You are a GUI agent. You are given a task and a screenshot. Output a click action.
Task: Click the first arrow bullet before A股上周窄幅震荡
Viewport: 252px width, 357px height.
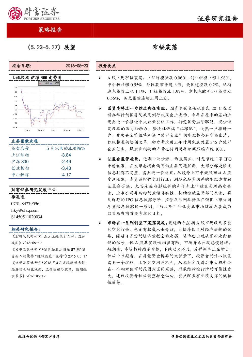100,78
